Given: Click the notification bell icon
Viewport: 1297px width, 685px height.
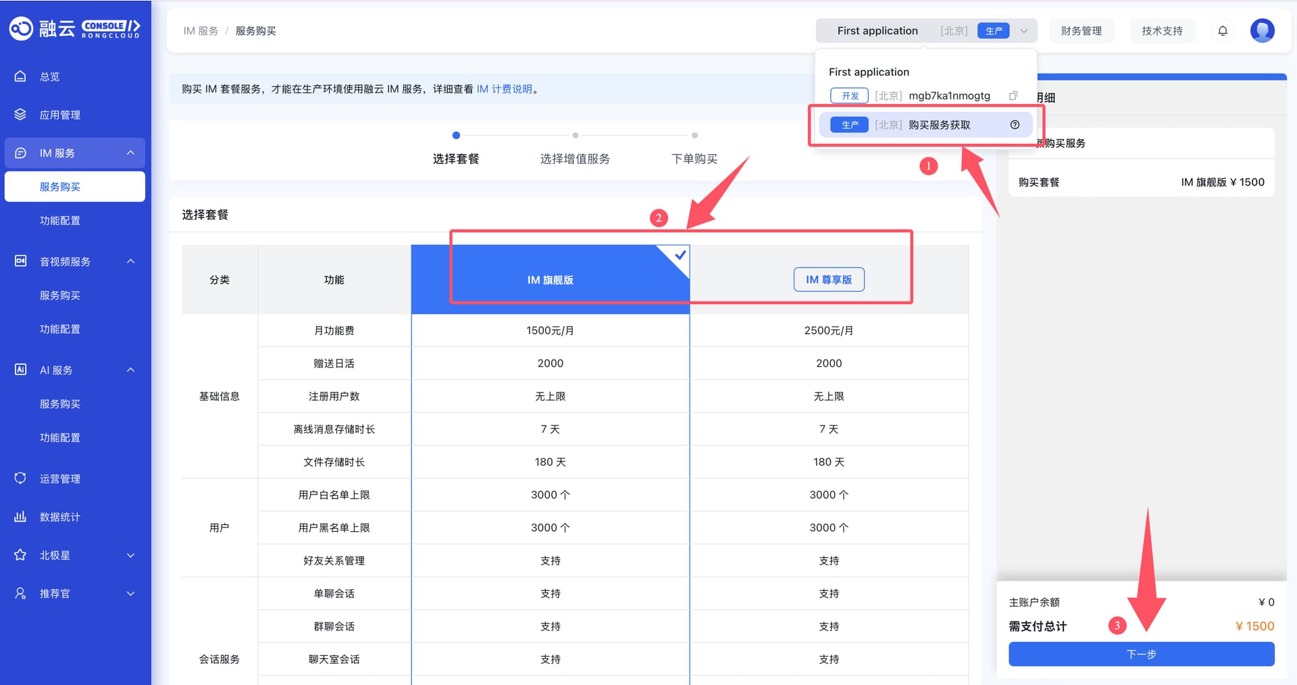Looking at the screenshot, I should pos(1222,30).
